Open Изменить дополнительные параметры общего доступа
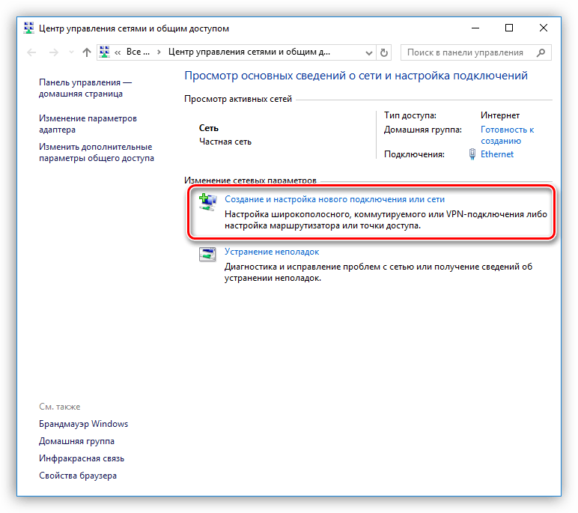This screenshot has width=578, height=513. [97, 152]
